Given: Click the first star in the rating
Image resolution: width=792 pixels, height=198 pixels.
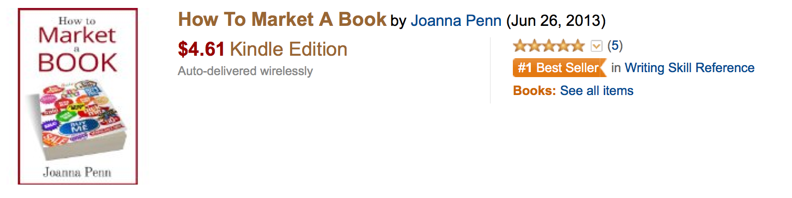Looking at the screenshot, I should 520,46.
